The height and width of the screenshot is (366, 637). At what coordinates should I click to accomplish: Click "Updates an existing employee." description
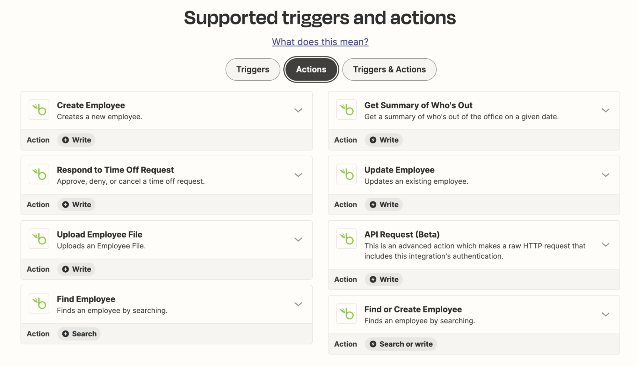pos(416,181)
